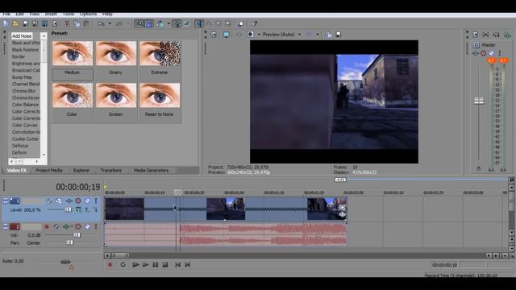516x290 pixels.
Task: Click the Undo toolbar icon
Action: pos(101,23)
